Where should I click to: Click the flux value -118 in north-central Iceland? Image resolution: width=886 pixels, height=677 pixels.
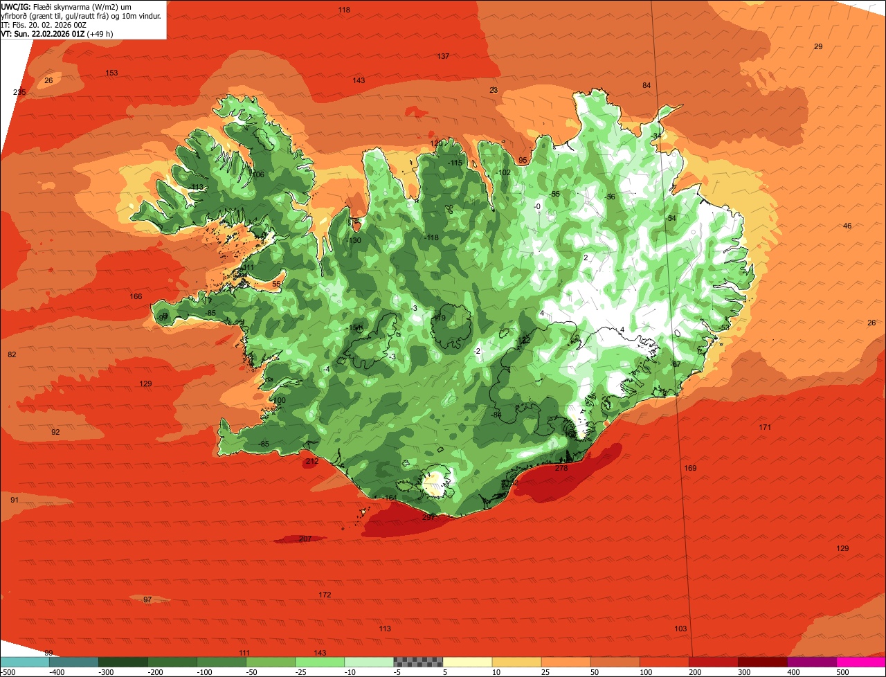click(432, 238)
